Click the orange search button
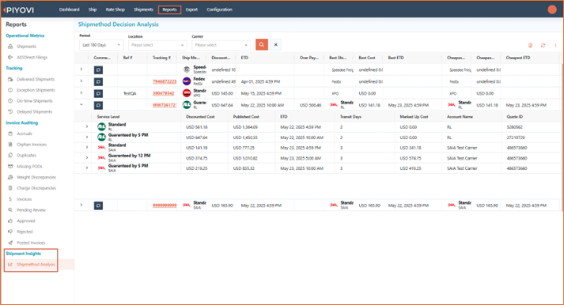564x305 pixels. tap(262, 44)
